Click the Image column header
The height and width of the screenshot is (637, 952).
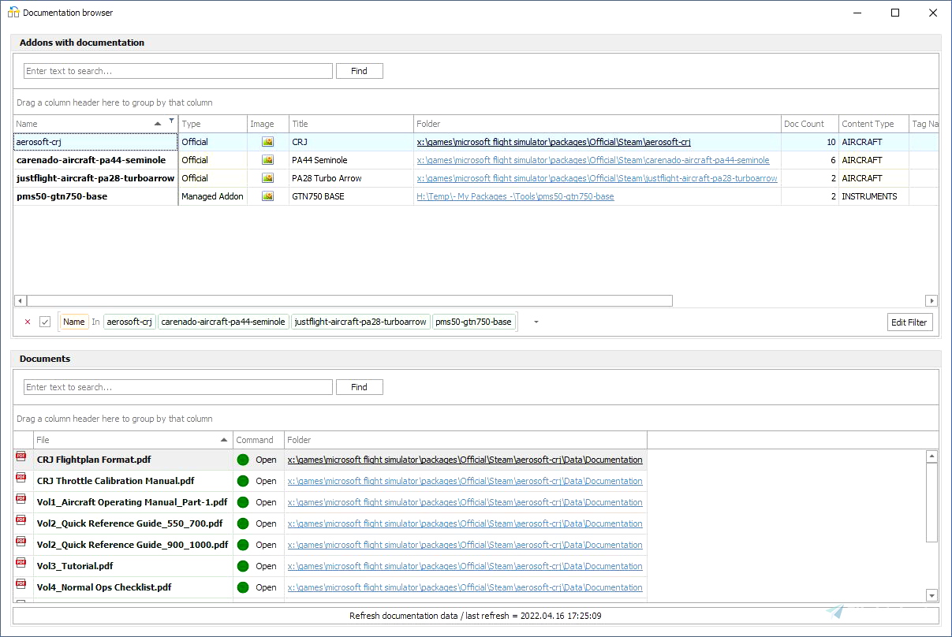pyautogui.click(x=268, y=124)
